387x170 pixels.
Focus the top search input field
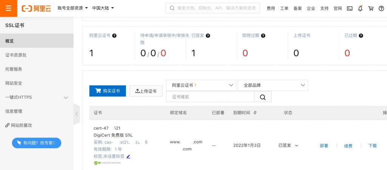coord(213,8)
